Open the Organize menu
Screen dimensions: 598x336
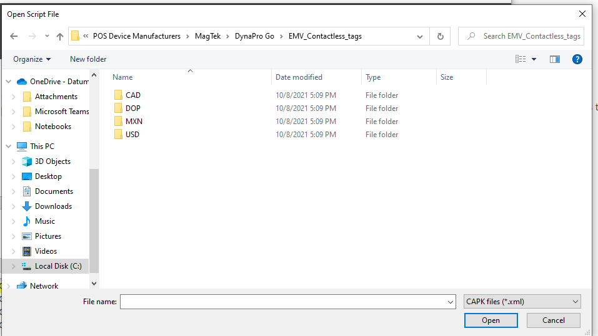(31, 59)
